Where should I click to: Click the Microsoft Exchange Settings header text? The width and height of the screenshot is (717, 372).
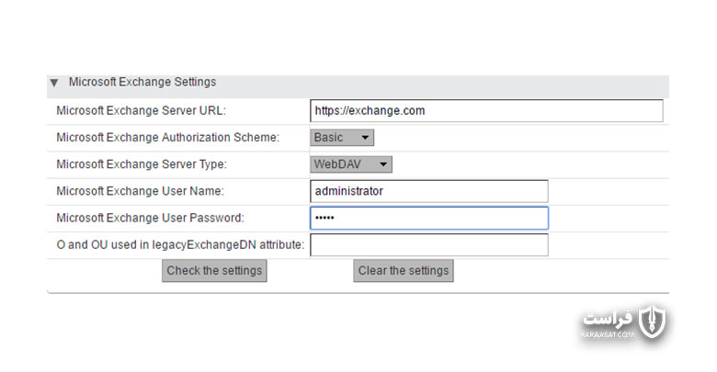pyautogui.click(x=142, y=83)
